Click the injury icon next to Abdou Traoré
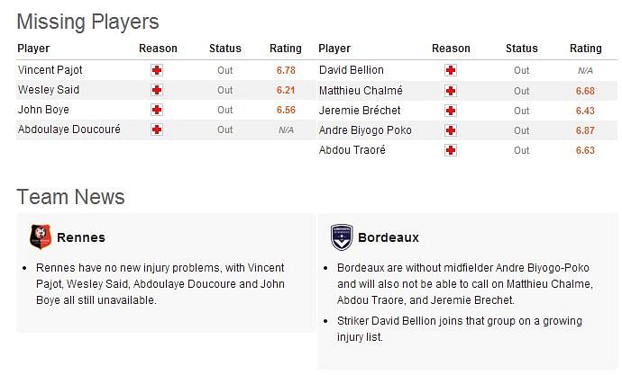622x375 pixels. click(450, 150)
